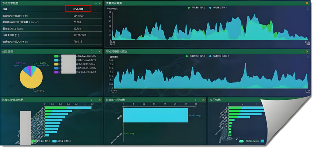Toggle 吞吐量（流出）legend in 连接的IP地址信息
Viewport: 314px width, 149px height.
click(x=61, y=141)
